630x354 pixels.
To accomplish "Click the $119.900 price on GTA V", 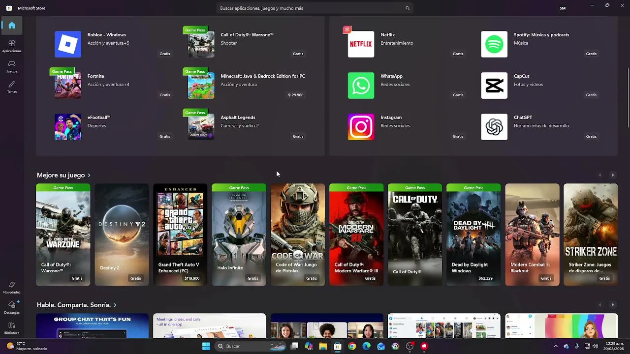I will coord(192,278).
